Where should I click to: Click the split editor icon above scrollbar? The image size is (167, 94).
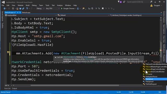[x=161, y=18]
